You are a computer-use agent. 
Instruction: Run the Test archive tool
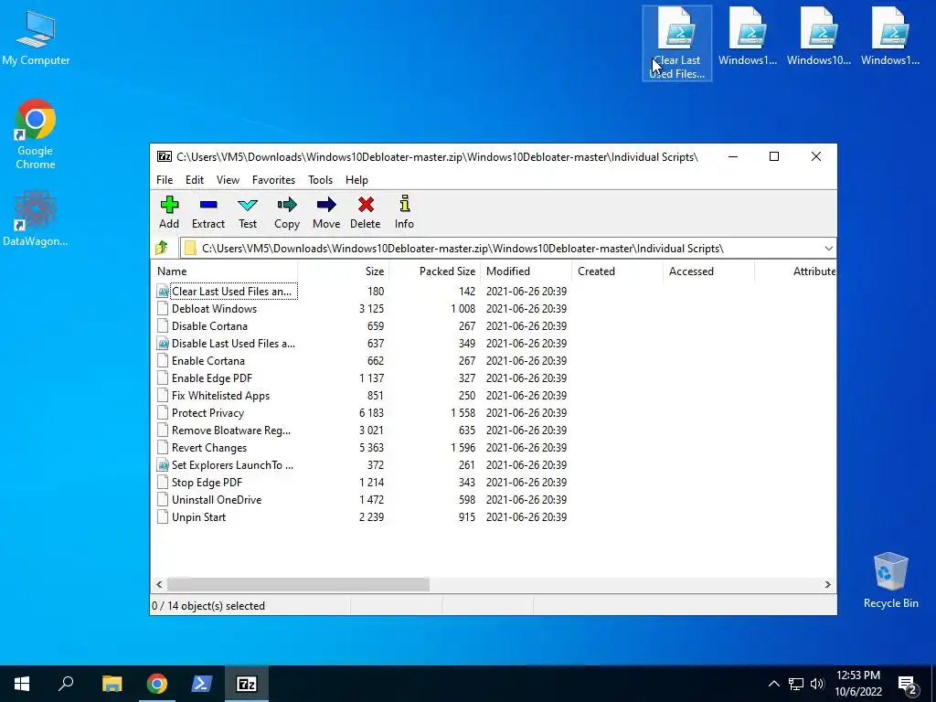click(x=248, y=212)
